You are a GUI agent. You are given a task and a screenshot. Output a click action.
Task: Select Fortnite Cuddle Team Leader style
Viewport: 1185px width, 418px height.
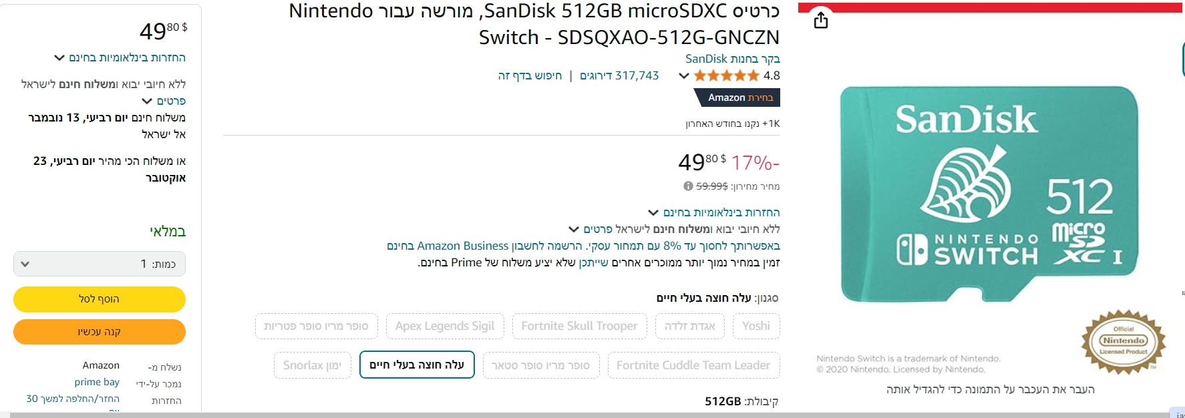[693, 365]
